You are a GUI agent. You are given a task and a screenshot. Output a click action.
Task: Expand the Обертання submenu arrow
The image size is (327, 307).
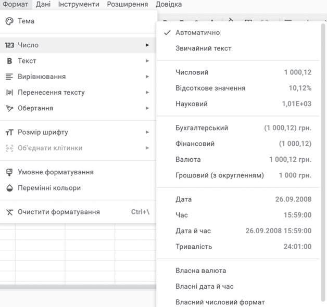pyautogui.click(x=147, y=108)
